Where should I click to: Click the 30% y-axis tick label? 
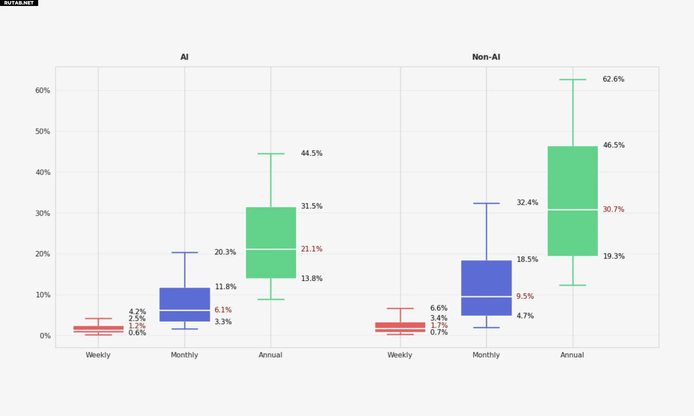[x=42, y=213]
